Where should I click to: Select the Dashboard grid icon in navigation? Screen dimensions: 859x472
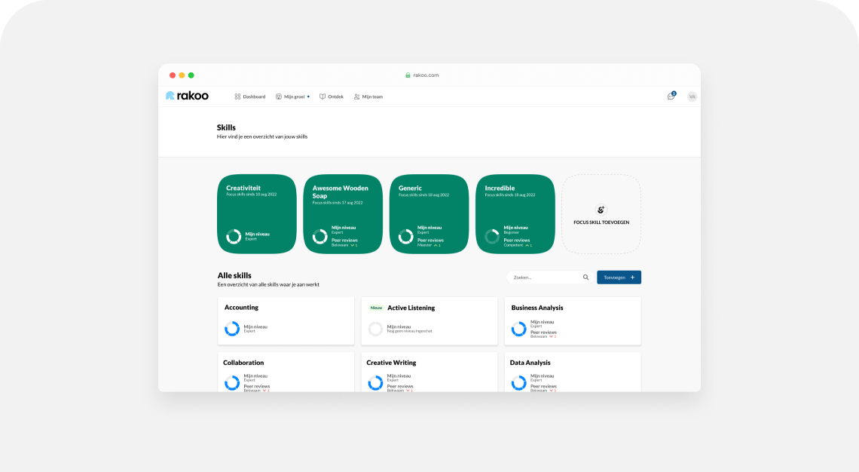point(238,97)
